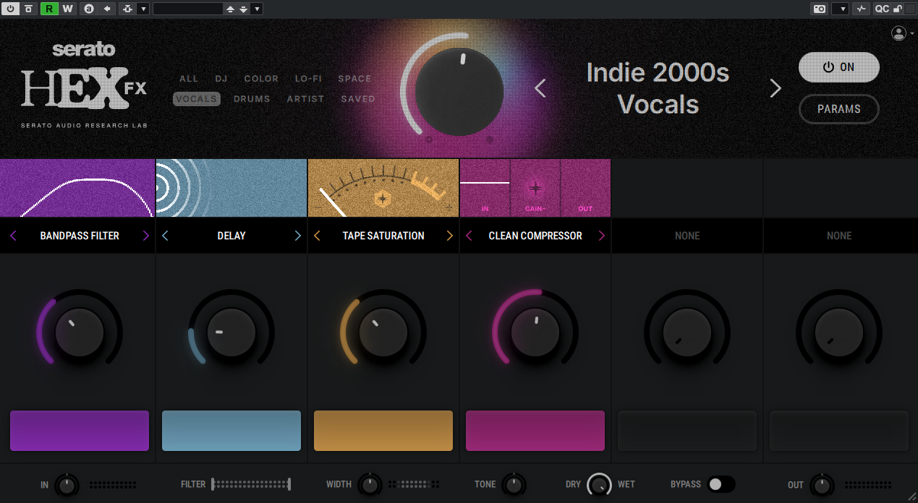Screen dimensions: 918x503
Task: Load the previous host preset with up arrow
Action: (230, 9)
